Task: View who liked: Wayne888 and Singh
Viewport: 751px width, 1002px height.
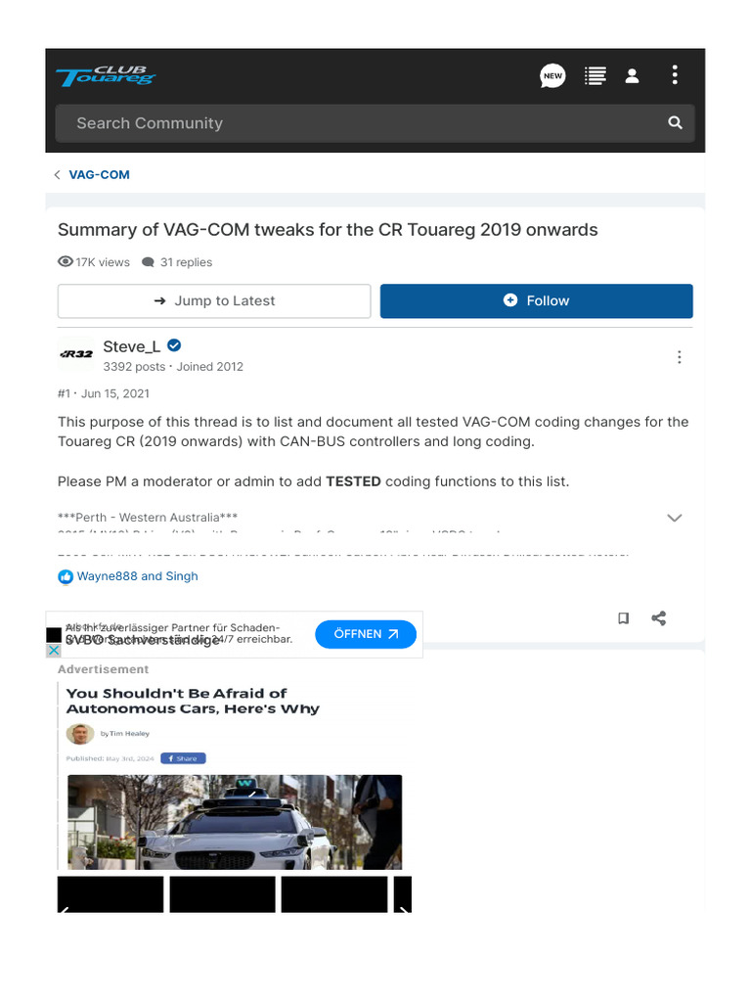Action: click(x=137, y=576)
